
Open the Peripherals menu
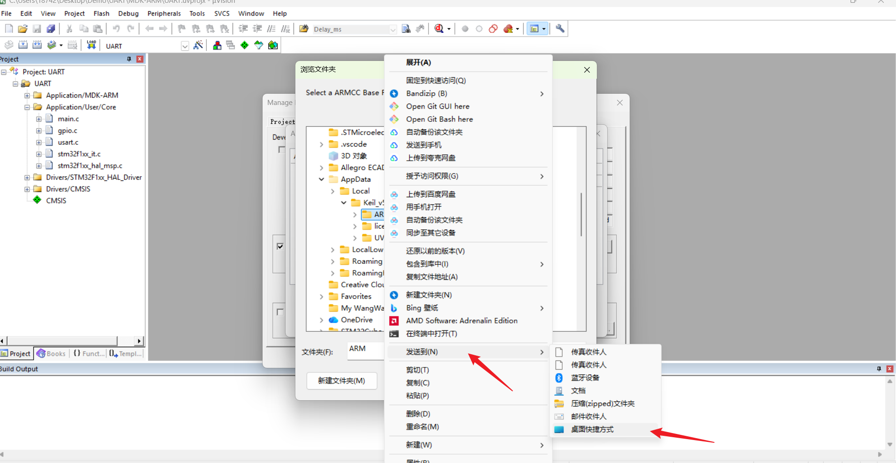click(164, 14)
